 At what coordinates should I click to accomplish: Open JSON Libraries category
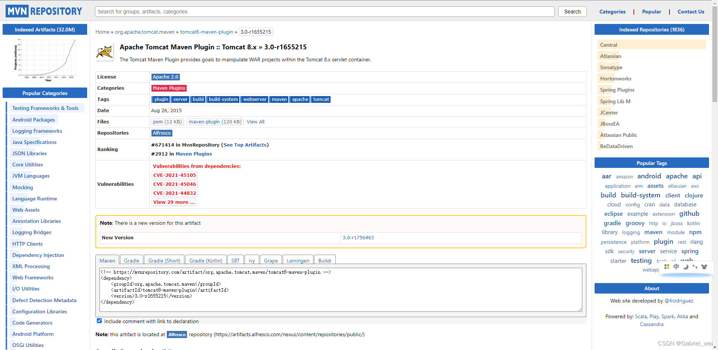[30, 154]
